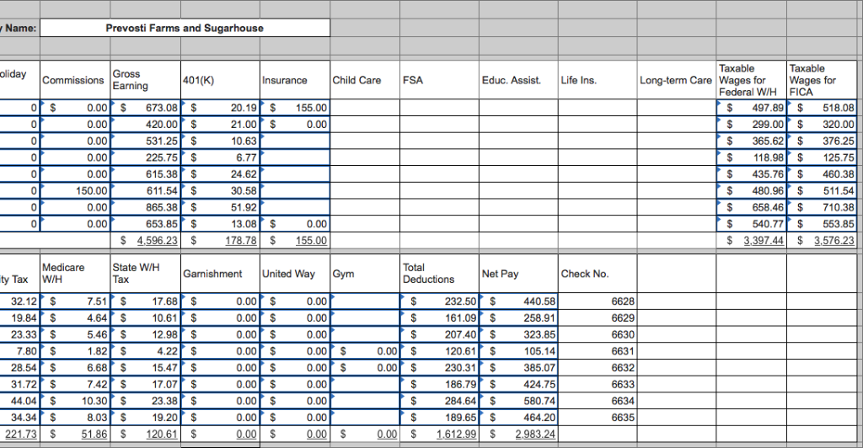The width and height of the screenshot is (863, 448).
Task: Click state tax total 120.61
Action: (145, 434)
